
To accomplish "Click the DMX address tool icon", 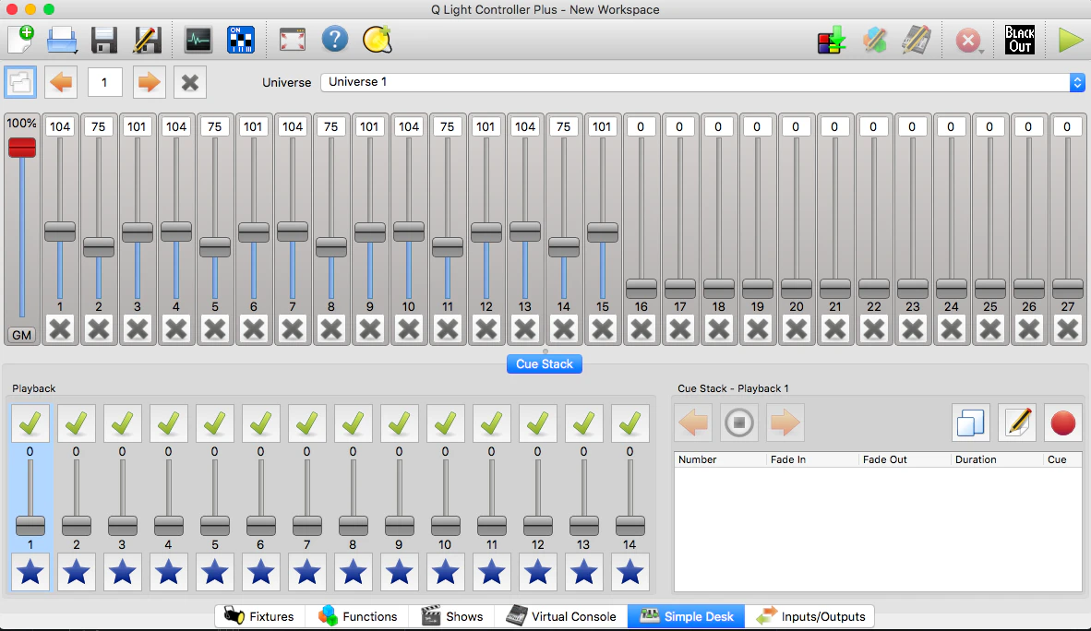I will (241, 40).
